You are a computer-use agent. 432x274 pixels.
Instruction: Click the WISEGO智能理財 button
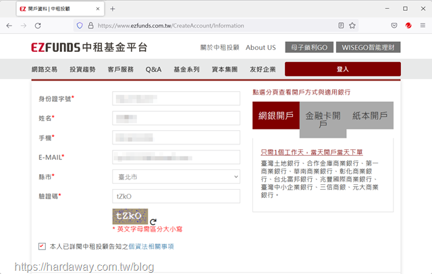368,47
